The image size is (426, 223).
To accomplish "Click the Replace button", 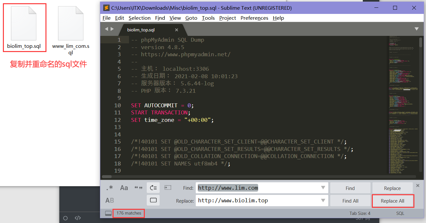I will pyautogui.click(x=392, y=188).
